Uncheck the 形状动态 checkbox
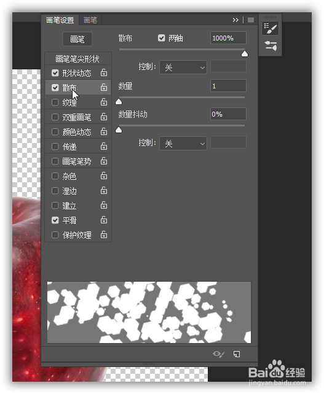This screenshot has width=324, height=394. [55, 73]
